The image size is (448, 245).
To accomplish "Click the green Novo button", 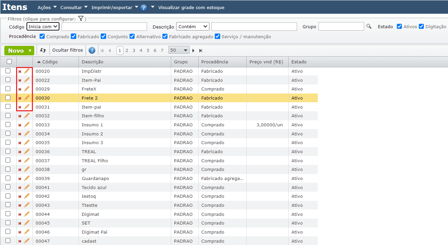I will pos(16,51).
